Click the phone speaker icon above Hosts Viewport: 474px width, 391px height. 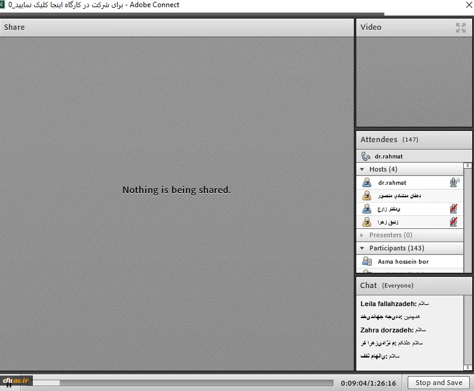(x=366, y=157)
